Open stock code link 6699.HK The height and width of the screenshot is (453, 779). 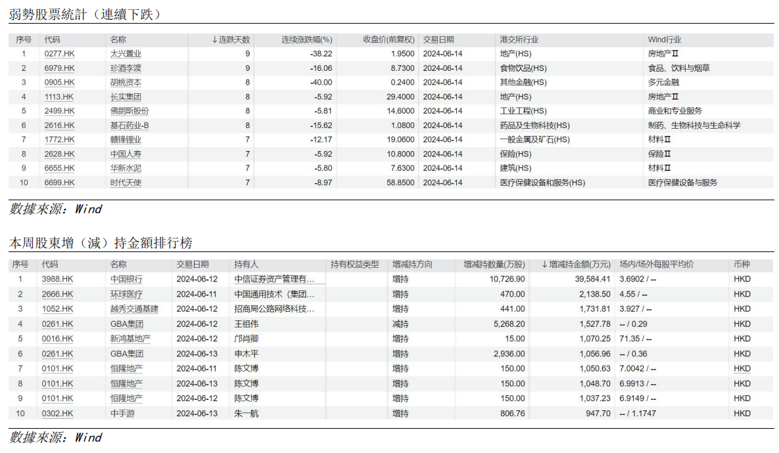[59, 183]
